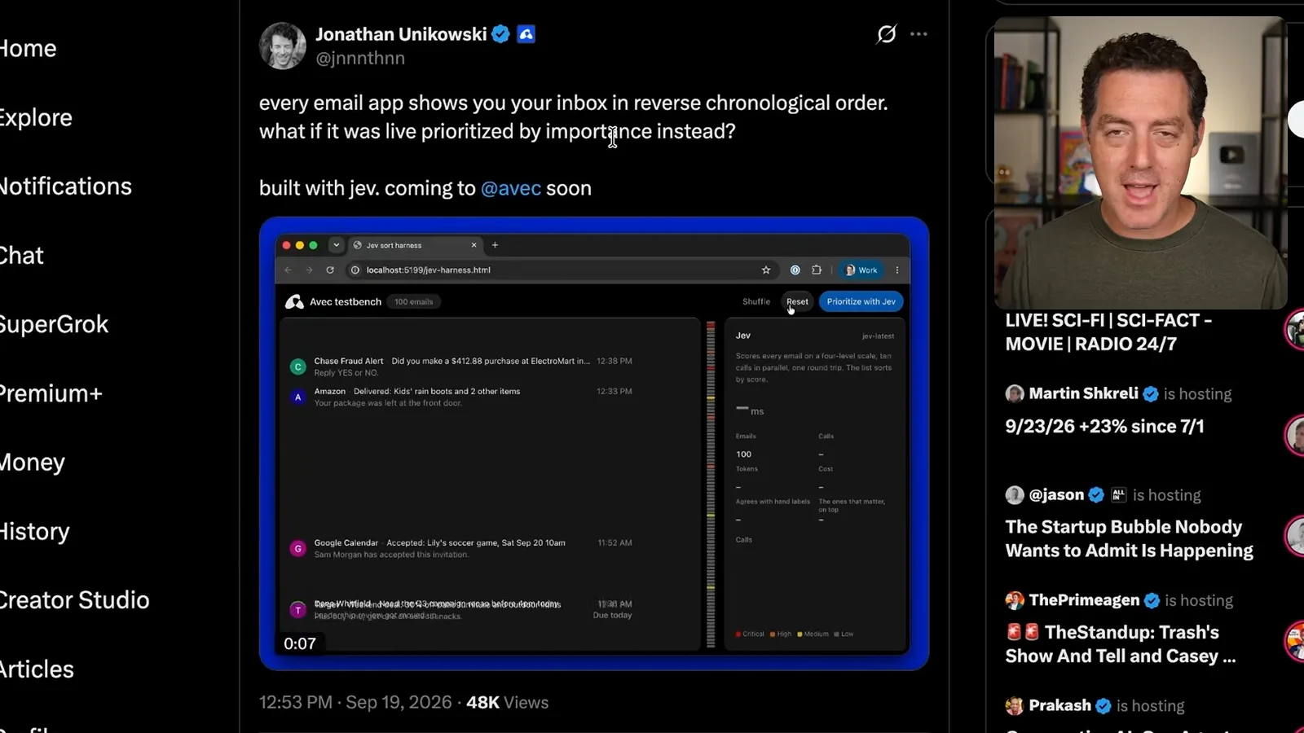This screenshot has width=1304, height=733.
Task: Open Notifications in the sidebar
Action: [x=64, y=187]
